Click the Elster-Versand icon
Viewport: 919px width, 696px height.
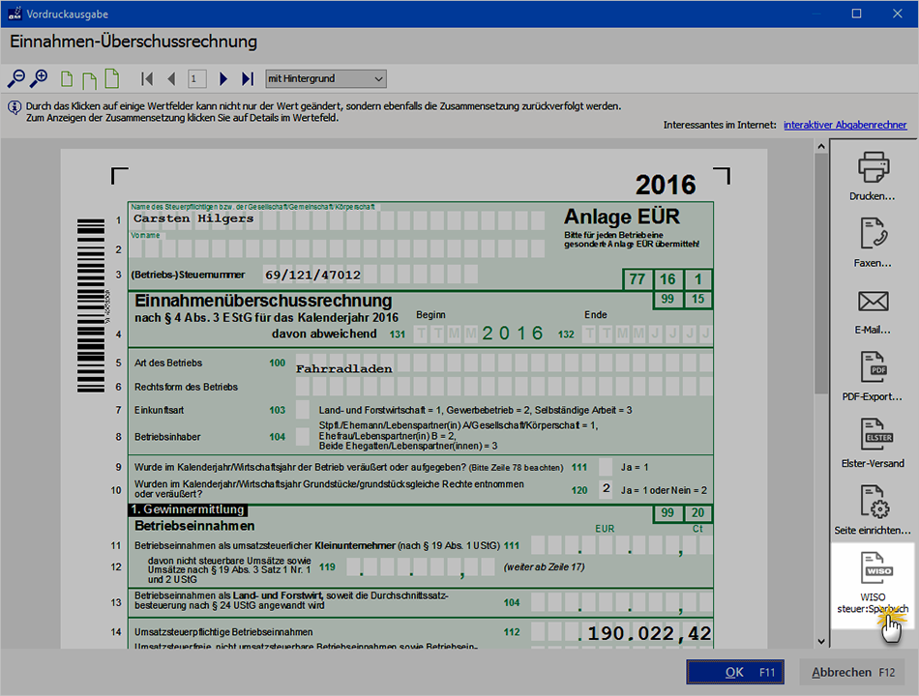[876, 434]
